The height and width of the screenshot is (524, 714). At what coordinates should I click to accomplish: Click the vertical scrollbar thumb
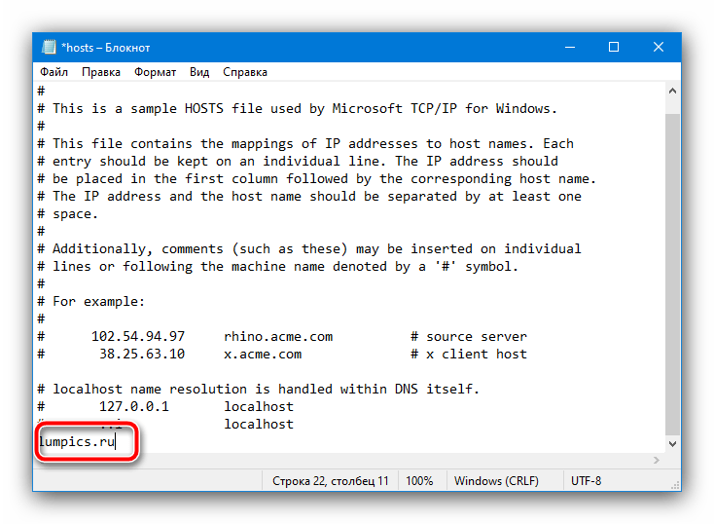(672, 274)
